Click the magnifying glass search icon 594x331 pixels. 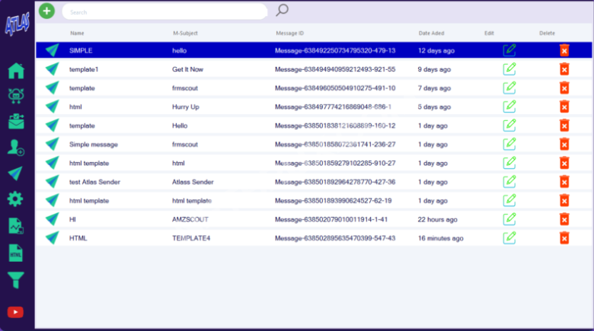[x=282, y=11]
